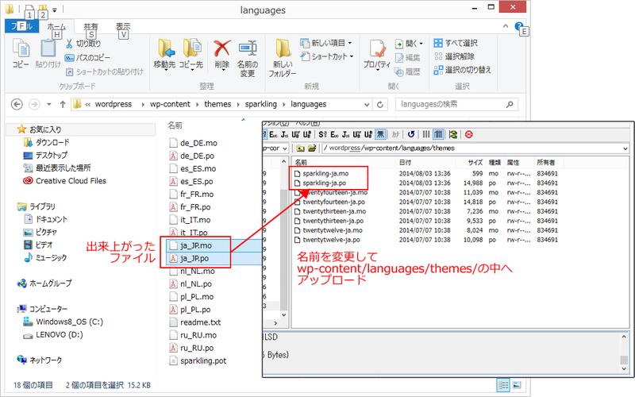Click FTP log pane scrollbar down arrow

[624, 368]
